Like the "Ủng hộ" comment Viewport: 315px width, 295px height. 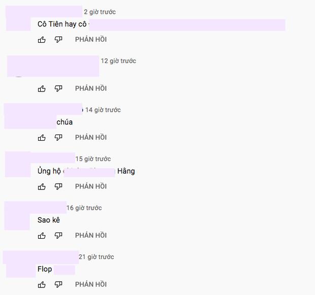(x=42, y=186)
